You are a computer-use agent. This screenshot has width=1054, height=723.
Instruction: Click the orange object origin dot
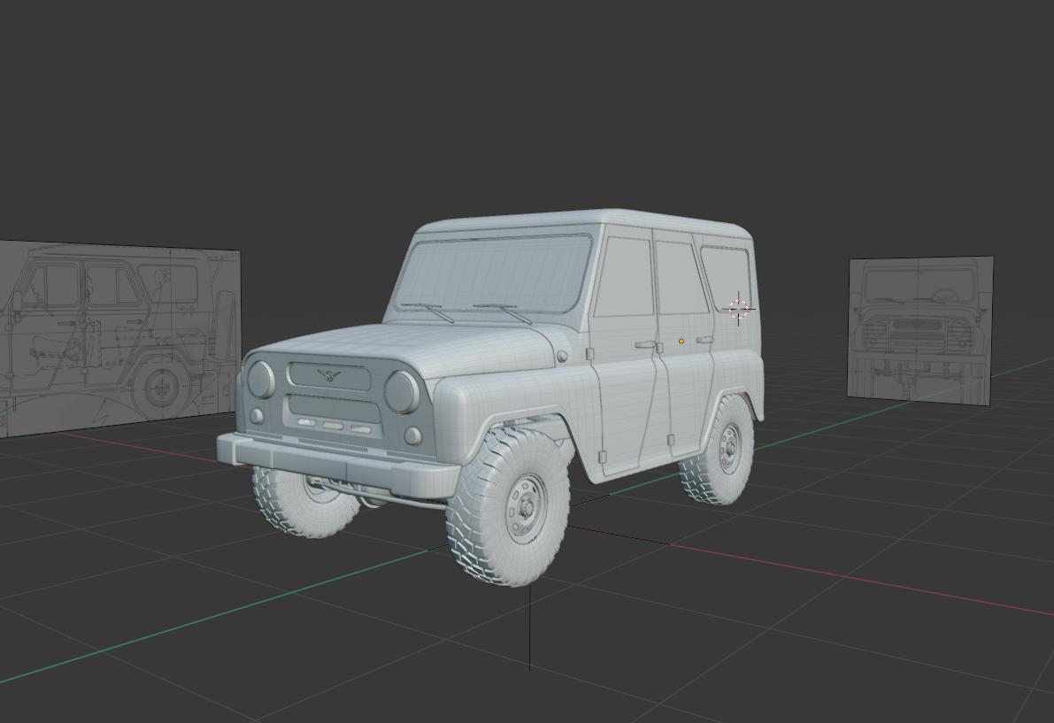681,342
